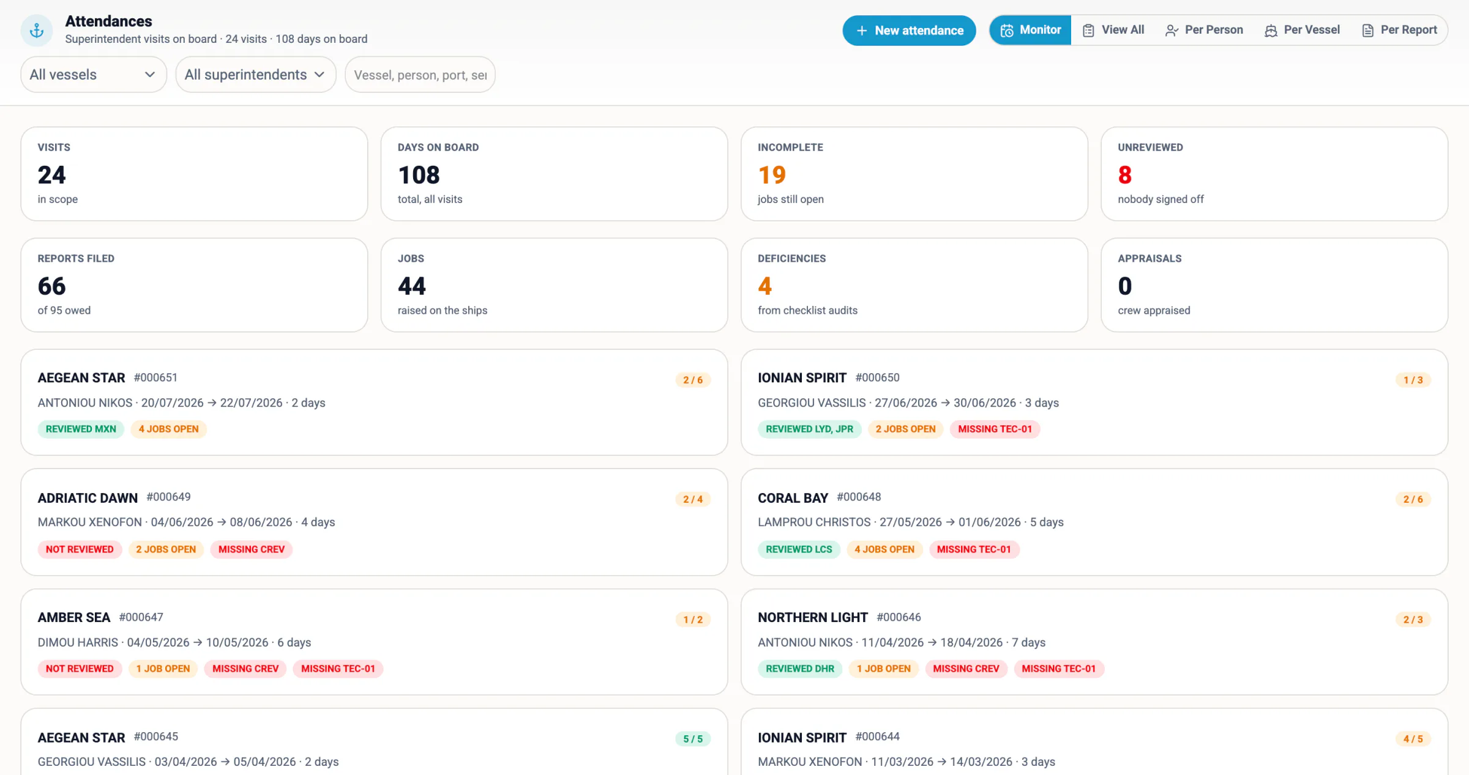Click the 2 JOBS OPEN tag on ADRIATIC DAWN
Screen dimensions: 1469x775
point(166,549)
